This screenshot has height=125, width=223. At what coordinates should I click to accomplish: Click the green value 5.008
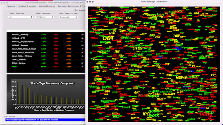pos(44,35)
